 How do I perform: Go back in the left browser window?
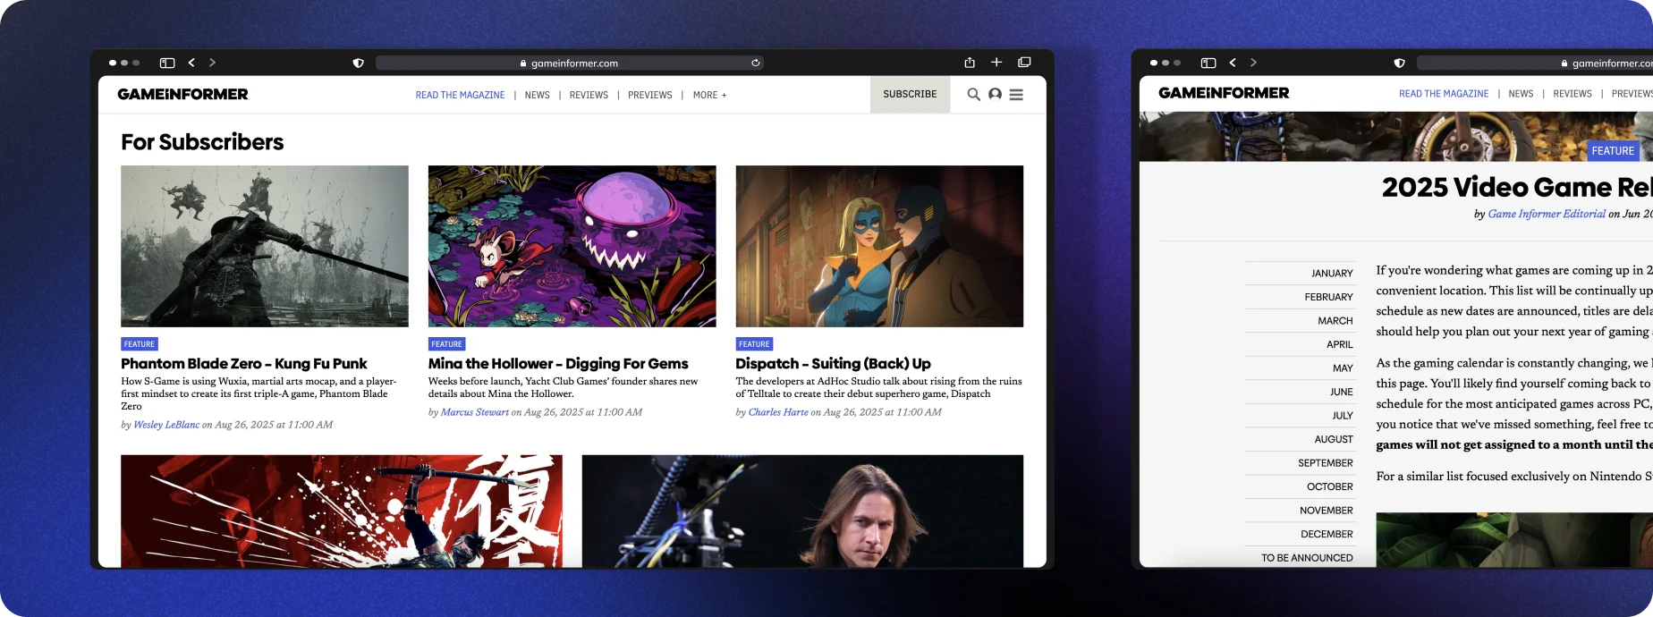pos(191,63)
